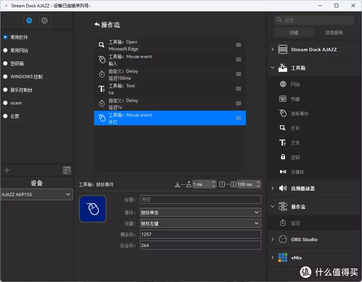Viewport: 362px width, 282px height.
Task: Click the blue AJAZZ home icon
Action: point(29,20)
